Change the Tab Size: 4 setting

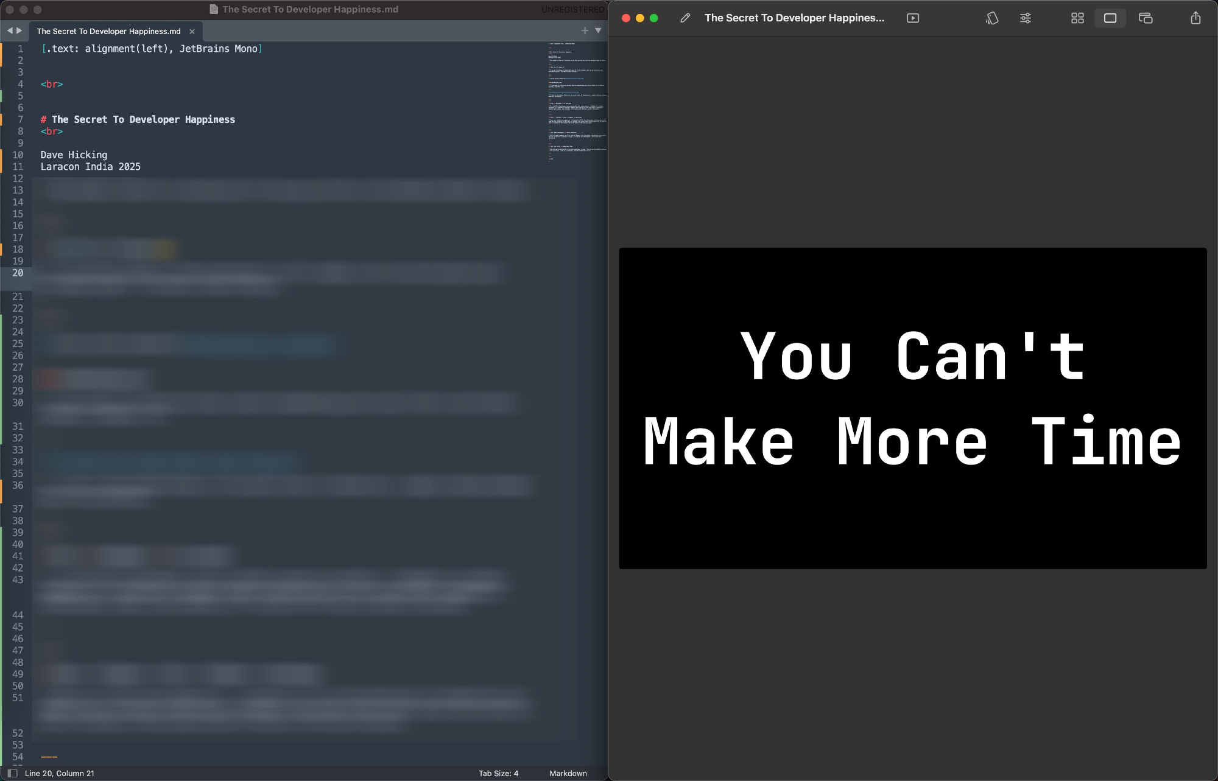point(498,773)
